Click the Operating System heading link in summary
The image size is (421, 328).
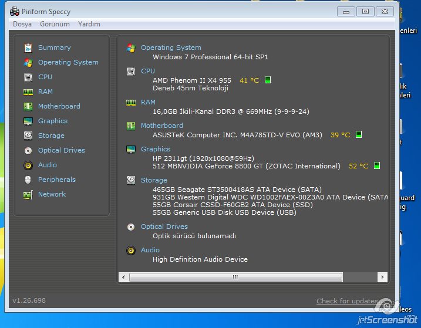pos(171,48)
